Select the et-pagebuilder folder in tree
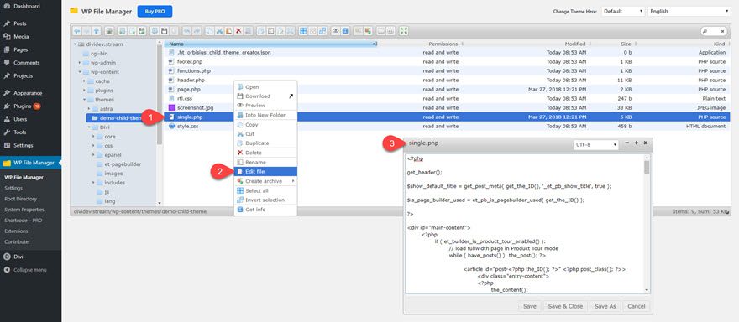 pyautogui.click(x=118, y=164)
